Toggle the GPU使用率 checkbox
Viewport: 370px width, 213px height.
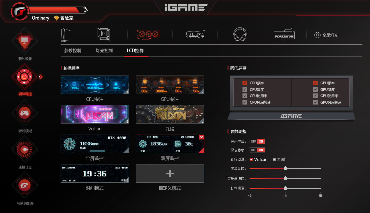pos(315,96)
